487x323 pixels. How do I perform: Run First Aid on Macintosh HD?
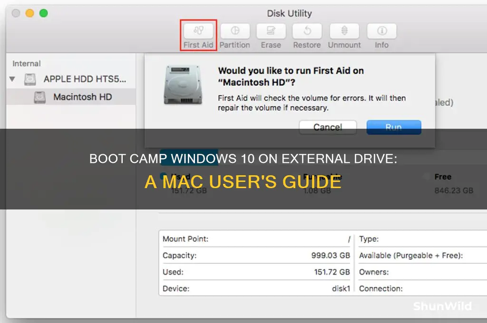tap(394, 127)
